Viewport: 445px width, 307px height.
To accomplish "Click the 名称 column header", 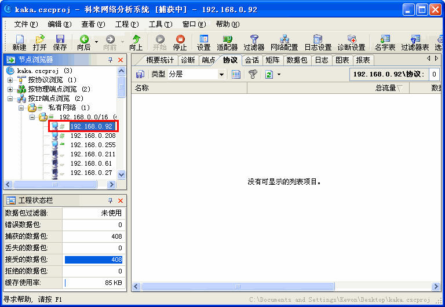I will click(189, 88).
